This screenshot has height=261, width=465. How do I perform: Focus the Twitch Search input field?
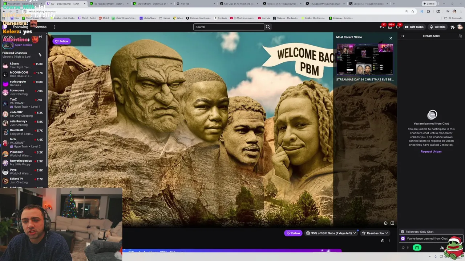pyautogui.click(x=229, y=27)
